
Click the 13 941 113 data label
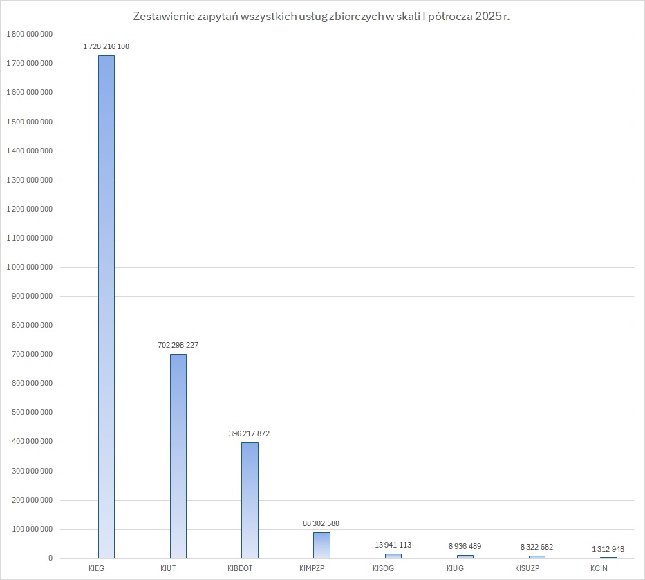click(x=393, y=545)
